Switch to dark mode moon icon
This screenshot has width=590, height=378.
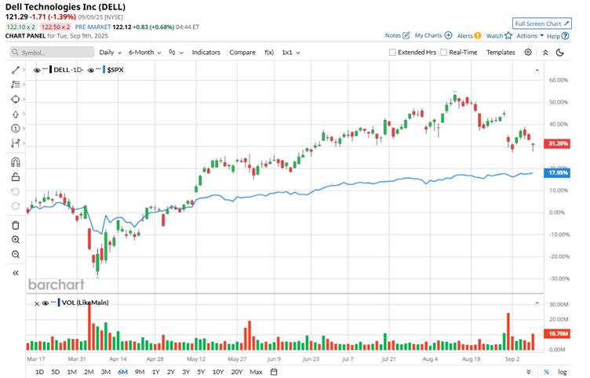click(560, 53)
